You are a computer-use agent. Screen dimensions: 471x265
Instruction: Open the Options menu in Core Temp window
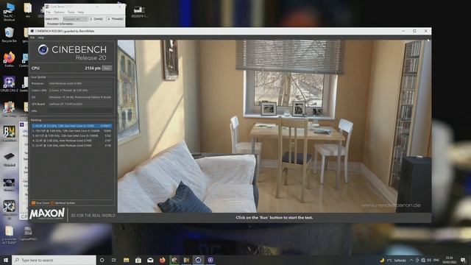coord(59,13)
